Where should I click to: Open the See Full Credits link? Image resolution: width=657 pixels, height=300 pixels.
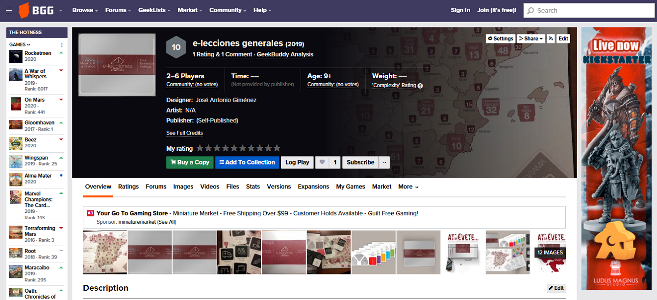click(184, 133)
